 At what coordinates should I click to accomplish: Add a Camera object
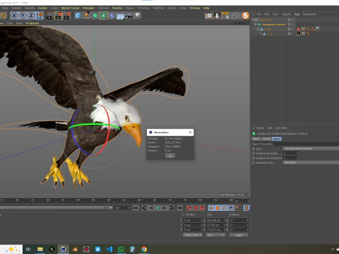coord(129,16)
